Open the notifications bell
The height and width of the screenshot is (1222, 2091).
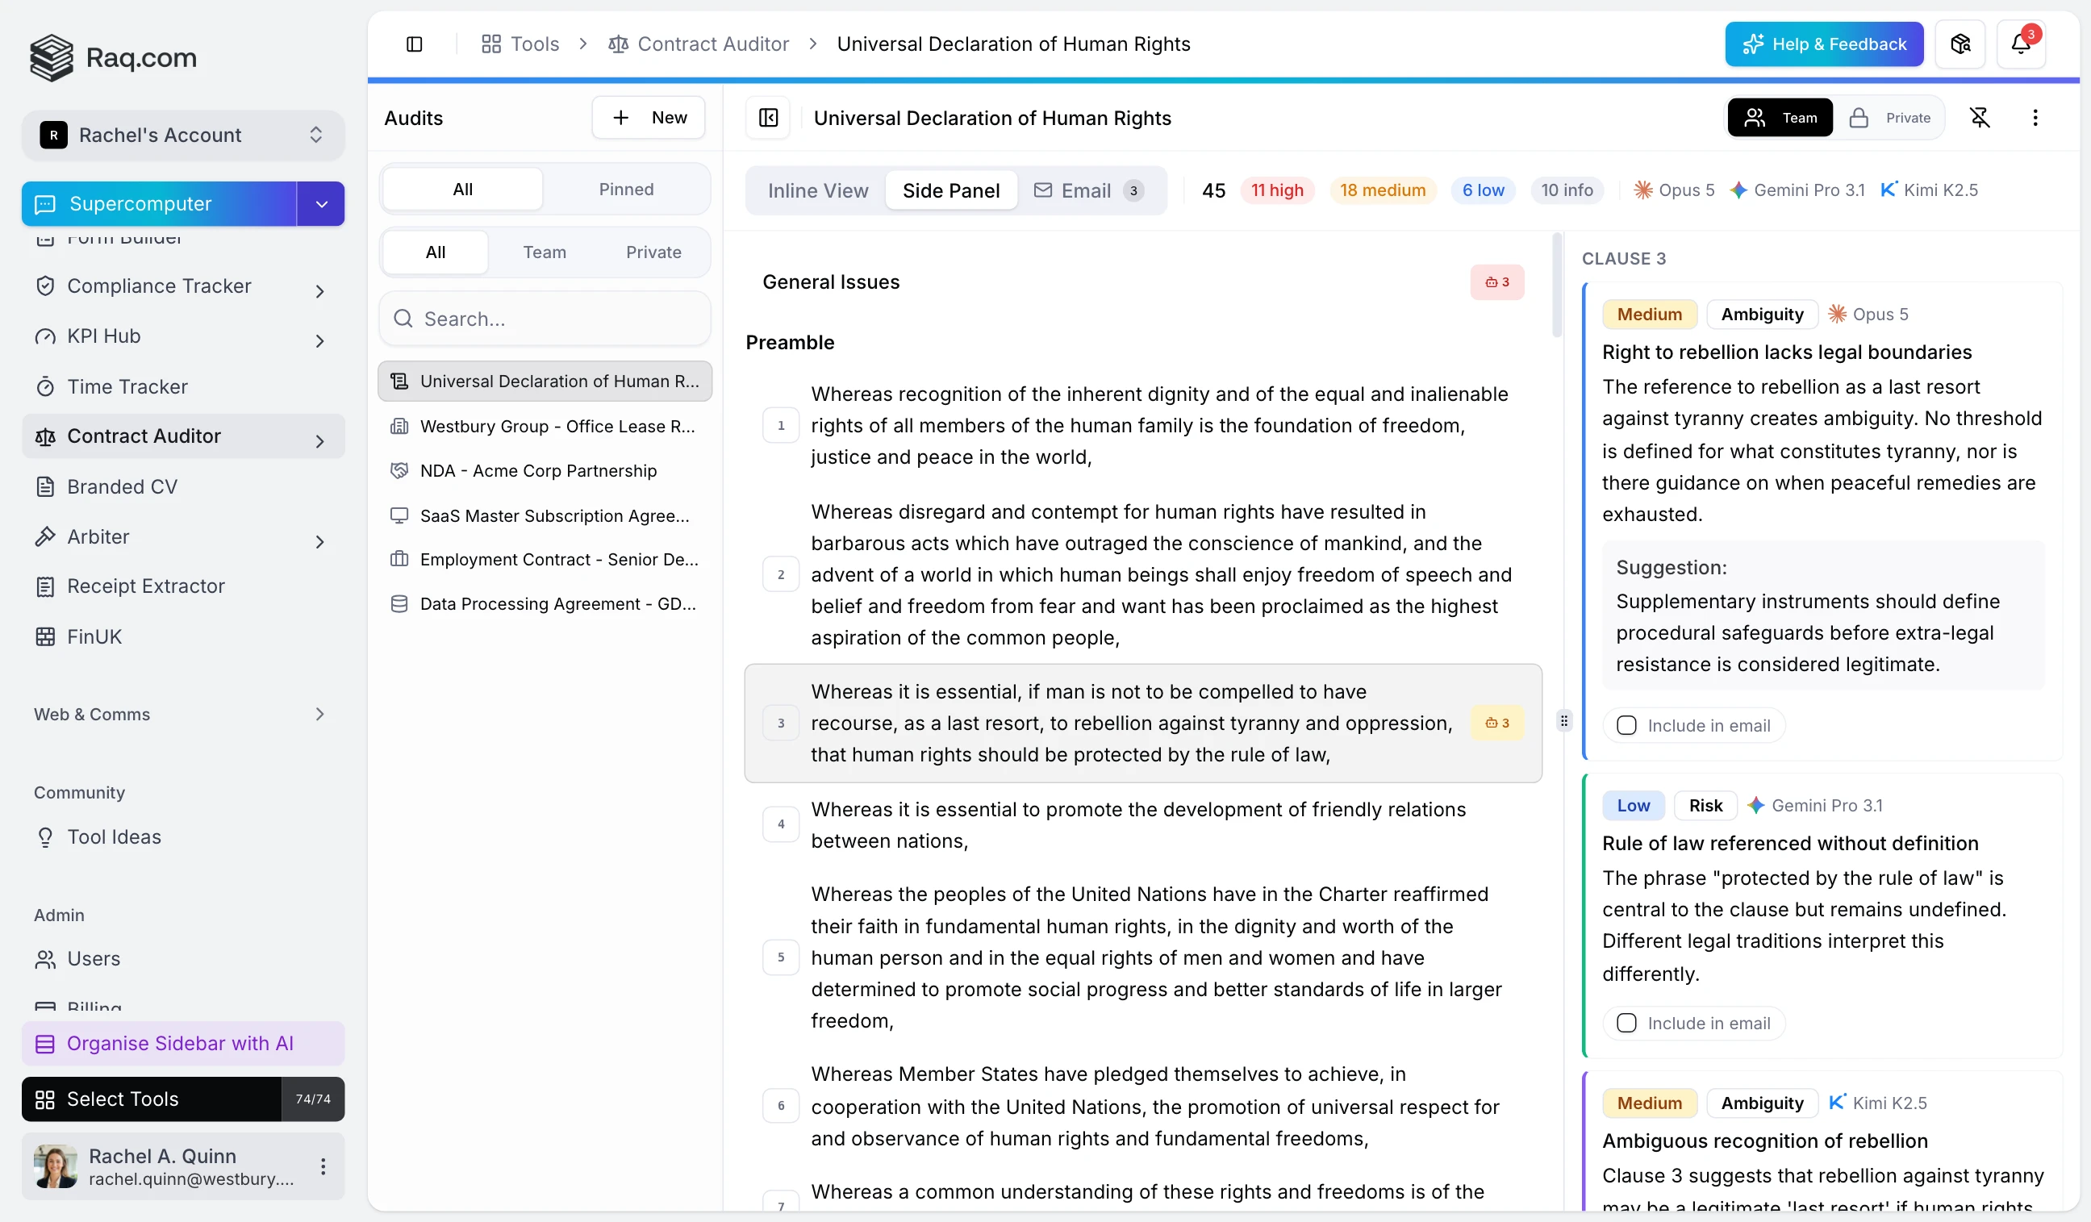pyautogui.click(x=2021, y=44)
